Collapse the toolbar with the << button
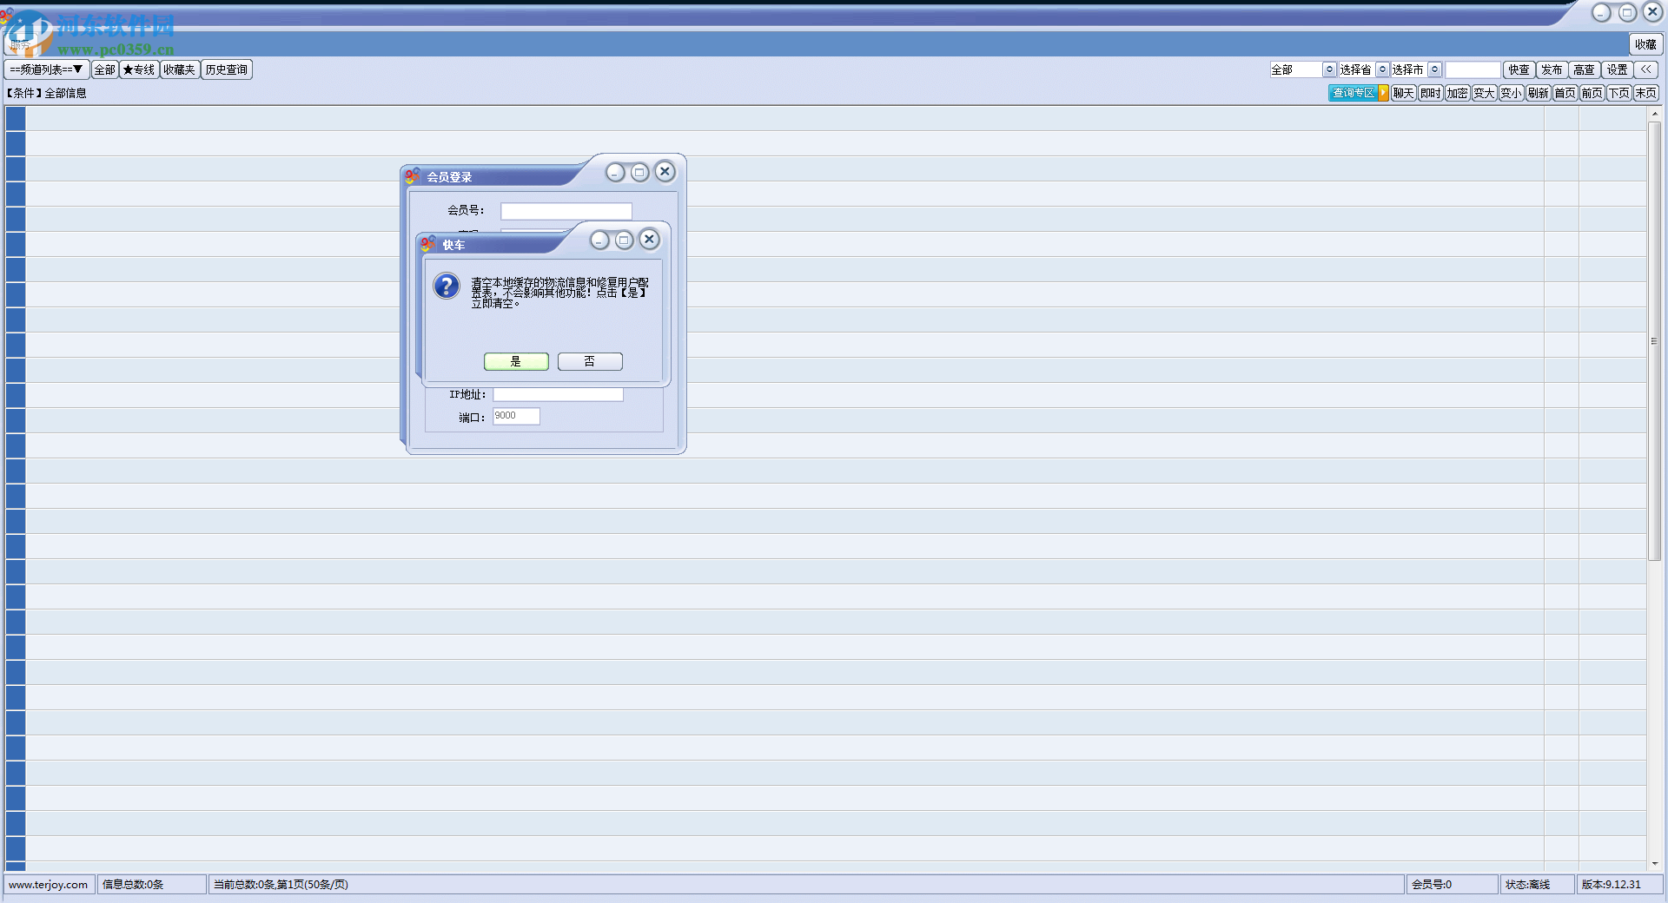 [x=1646, y=69]
